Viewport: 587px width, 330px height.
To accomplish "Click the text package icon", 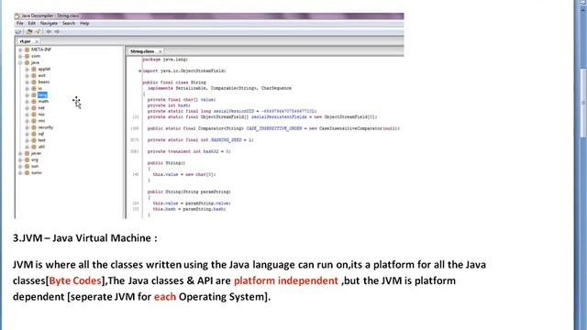I will pos(34,140).
